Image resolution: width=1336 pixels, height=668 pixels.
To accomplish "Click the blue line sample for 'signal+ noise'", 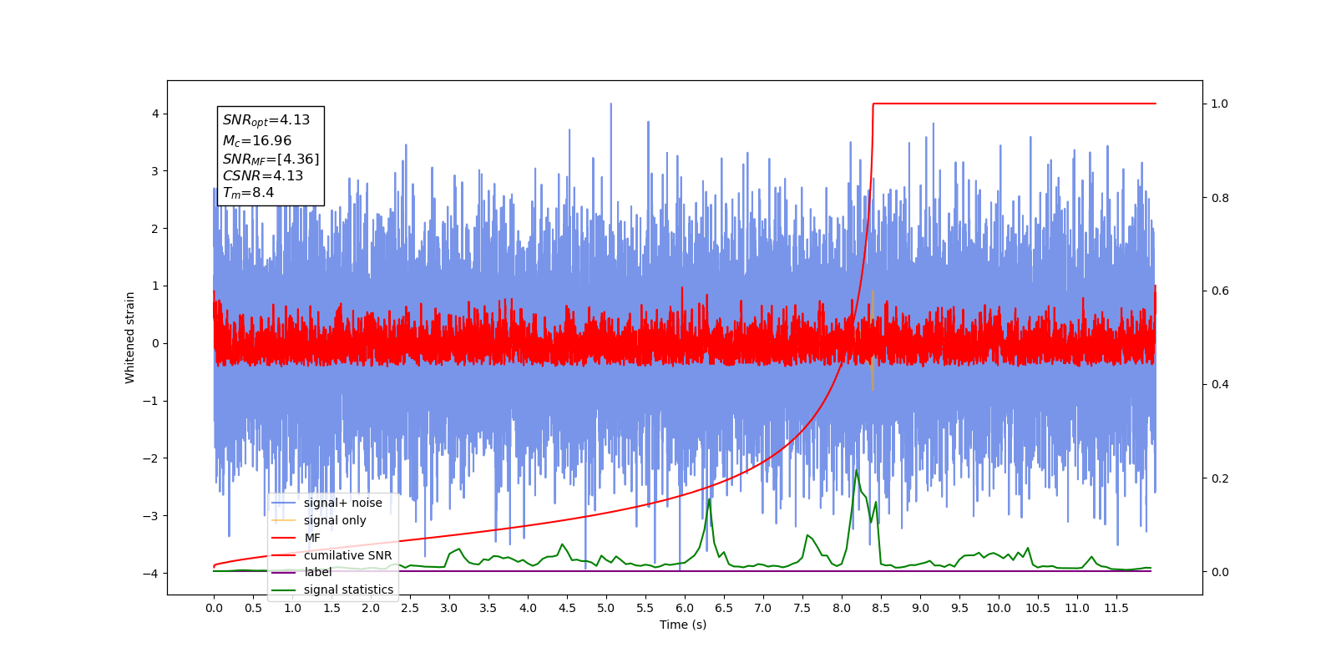I will pyautogui.click(x=284, y=503).
